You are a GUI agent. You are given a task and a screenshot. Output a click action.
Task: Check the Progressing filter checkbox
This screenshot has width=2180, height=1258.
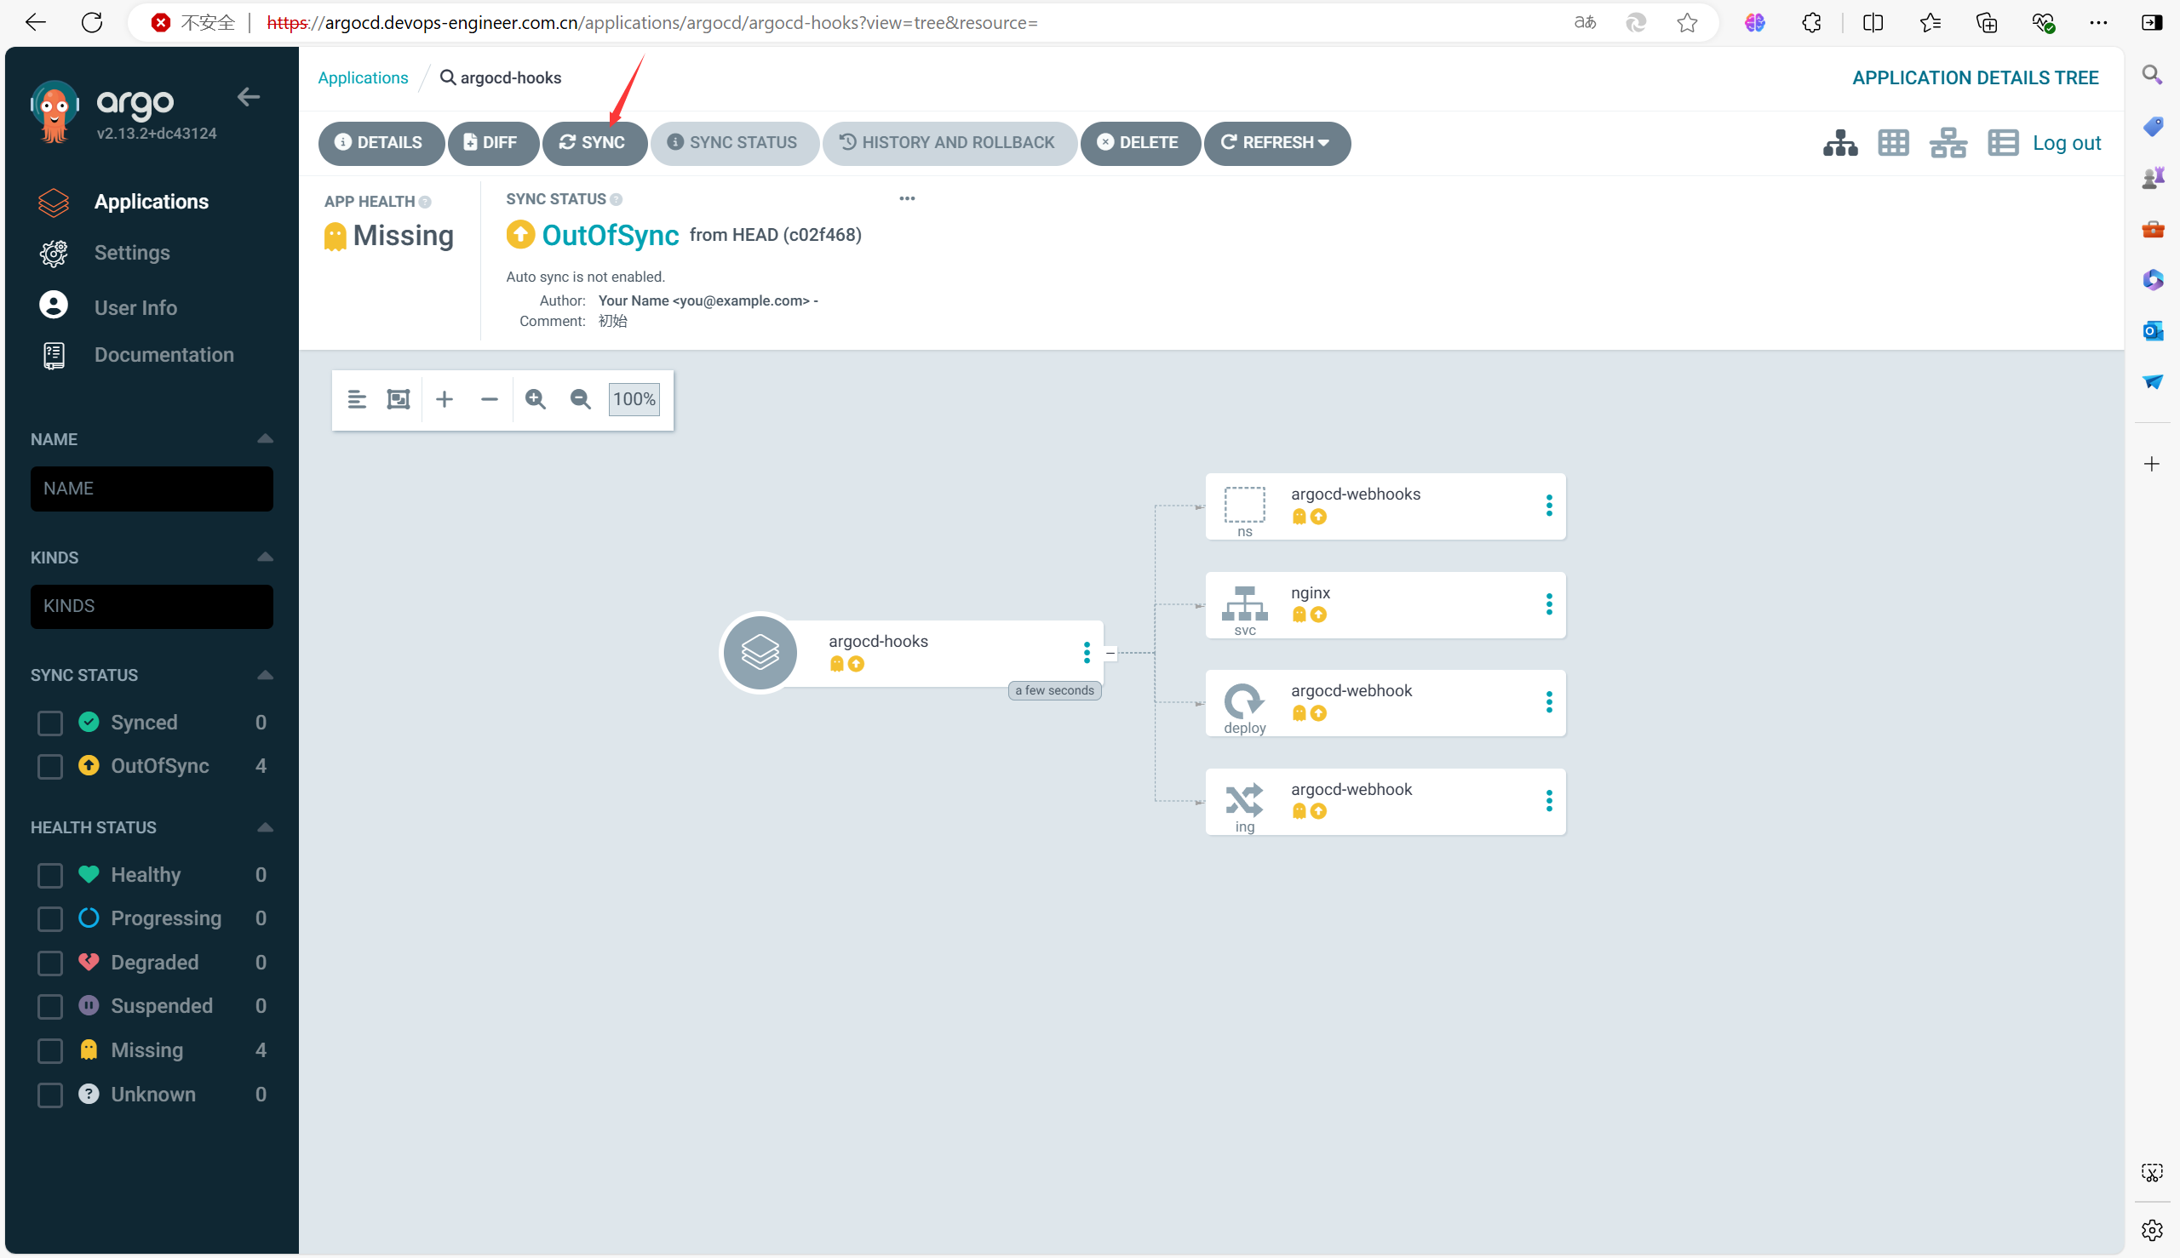click(x=50, y=919)
